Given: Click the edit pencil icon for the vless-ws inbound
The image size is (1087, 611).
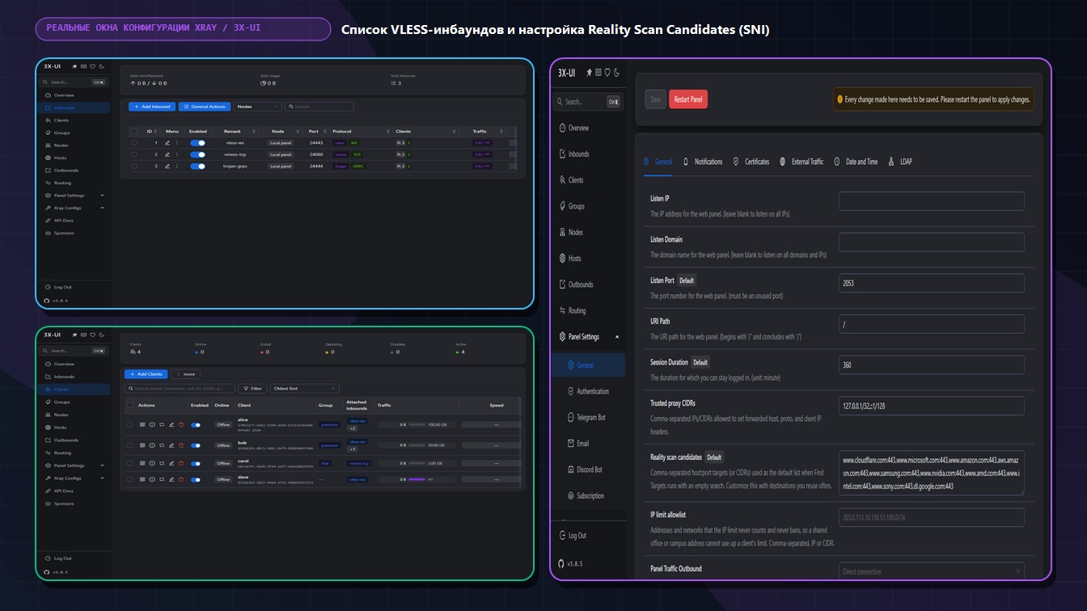Looking at the screenshot, I should pos(167,143).
